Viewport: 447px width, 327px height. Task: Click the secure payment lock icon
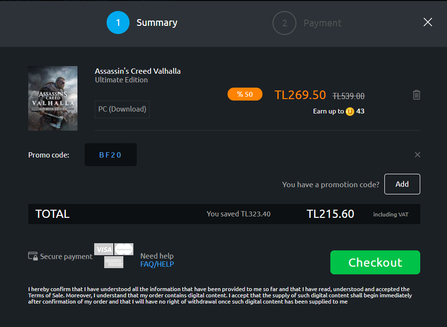click(33, 256)
